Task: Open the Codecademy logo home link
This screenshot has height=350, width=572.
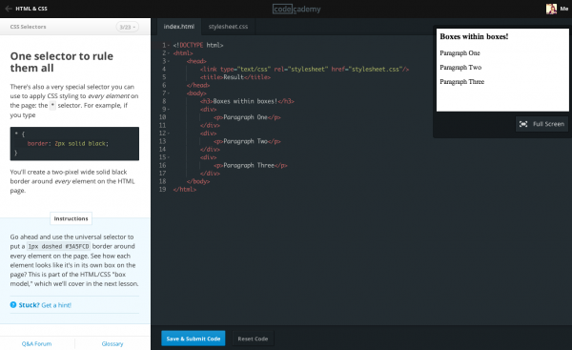Action: coord(296,9)
